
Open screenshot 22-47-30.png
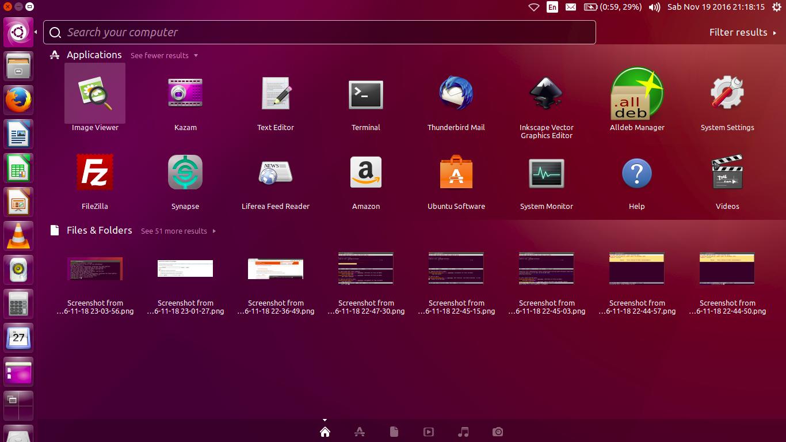click(366, 268)
